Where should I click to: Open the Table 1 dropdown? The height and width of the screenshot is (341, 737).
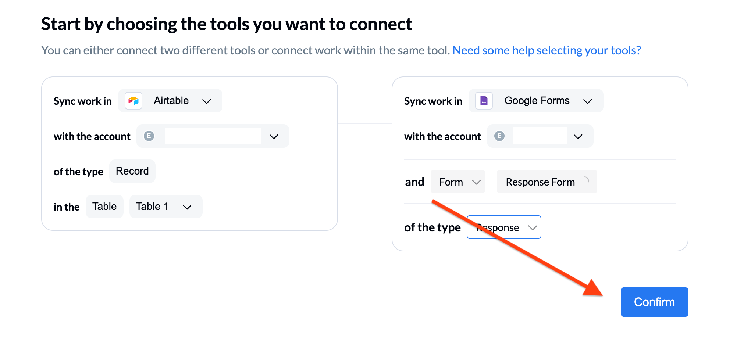tap(165, 206)
